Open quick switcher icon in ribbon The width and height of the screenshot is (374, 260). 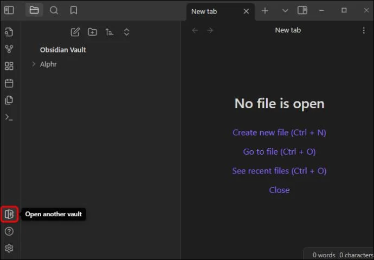click(9, 32)
